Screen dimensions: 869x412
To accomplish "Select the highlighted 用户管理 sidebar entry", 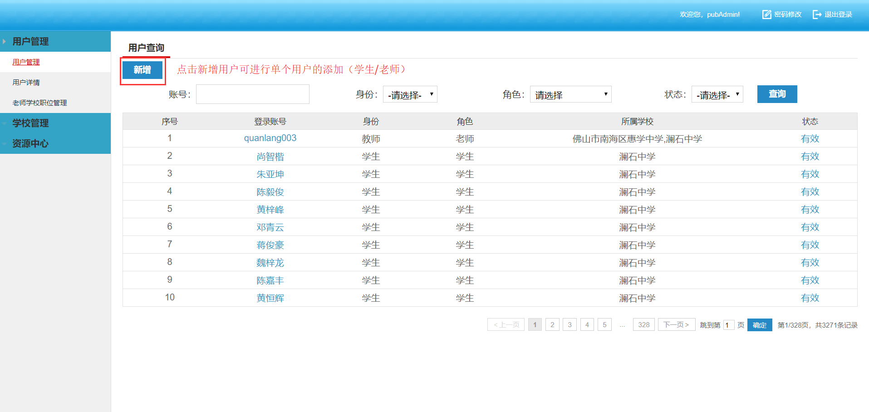I will [x=26, y=62].
